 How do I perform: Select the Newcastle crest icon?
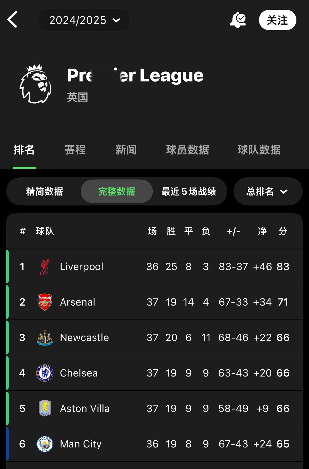pos(45,338)
